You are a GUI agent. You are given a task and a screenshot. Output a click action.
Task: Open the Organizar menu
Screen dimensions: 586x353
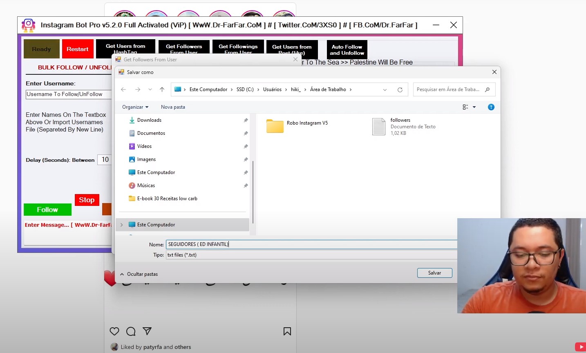(135, 107)
